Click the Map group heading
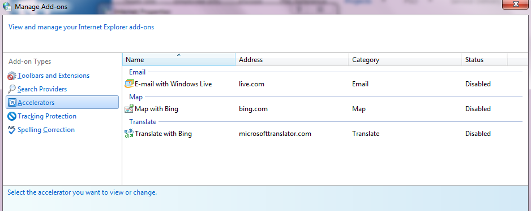This screenshot has height=211, width=531. coord(136,97)
